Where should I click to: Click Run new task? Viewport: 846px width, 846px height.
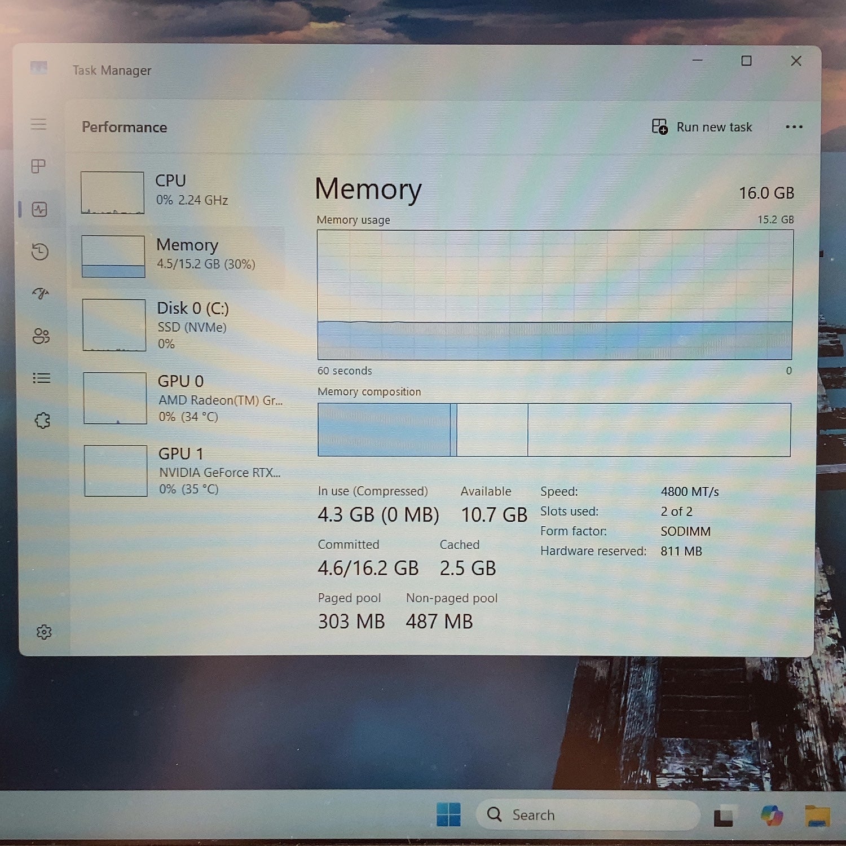[x=702, y=127]
